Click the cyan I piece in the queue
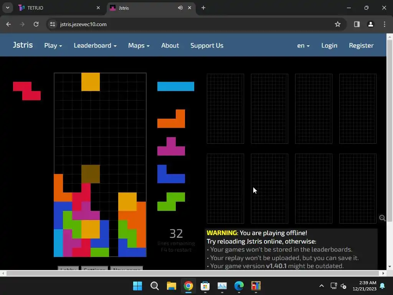Screen dimensions: 393x295 (x=176, y=86)
